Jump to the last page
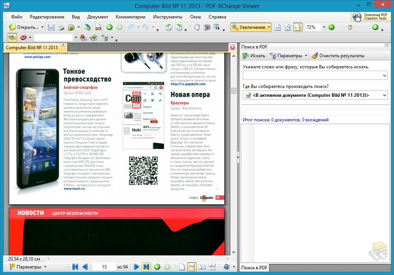The image size is (394, 275). (146, 267)
